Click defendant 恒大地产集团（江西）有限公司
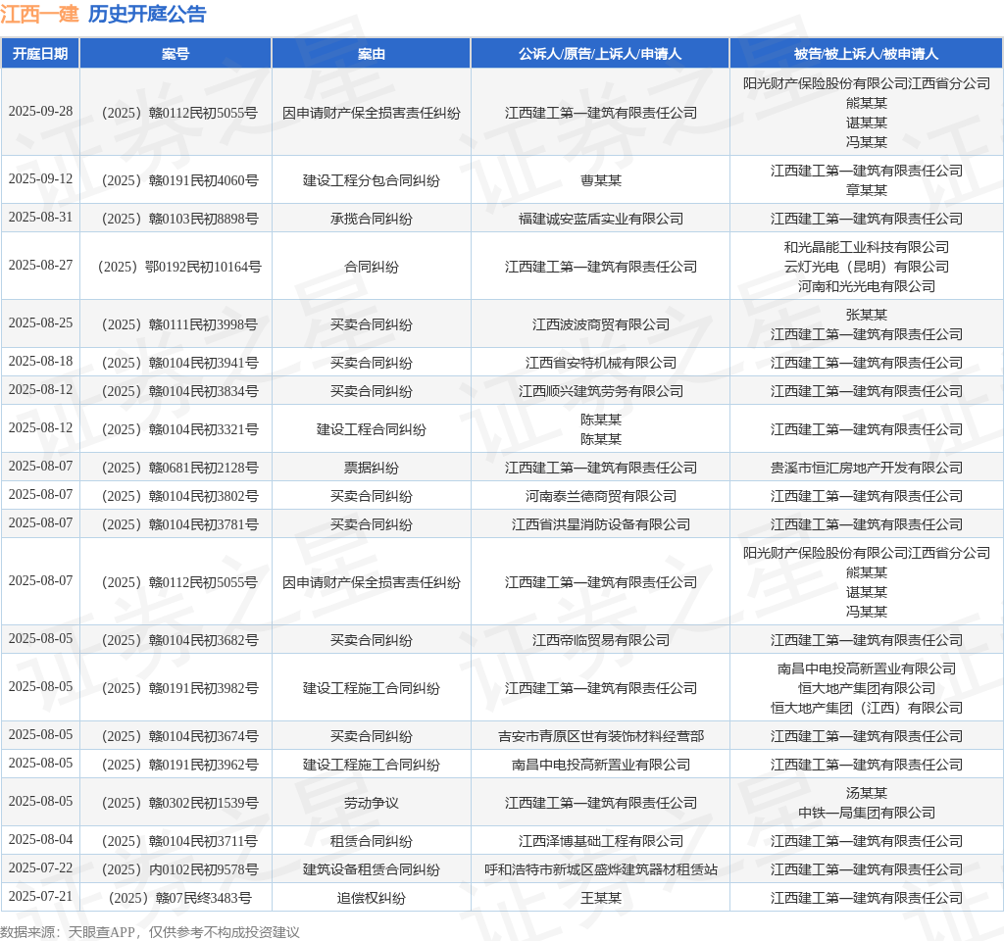Image resolution: width=1004 pixels, height=941 pixels. 867,708
